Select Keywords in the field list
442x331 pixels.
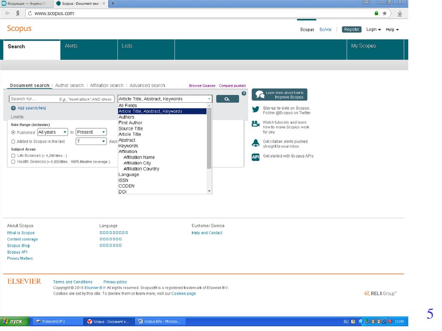(162, 146)
